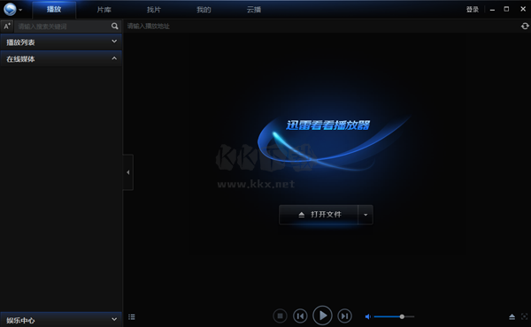Skip to the next track
This screenshot has height=327, width=531.
[344, 316]
